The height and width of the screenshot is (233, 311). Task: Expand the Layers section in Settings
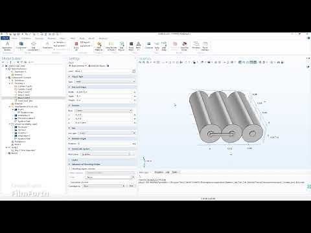point(69,160)
